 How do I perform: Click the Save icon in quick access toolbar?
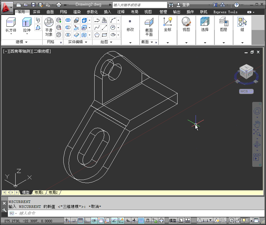click(33, 5)
